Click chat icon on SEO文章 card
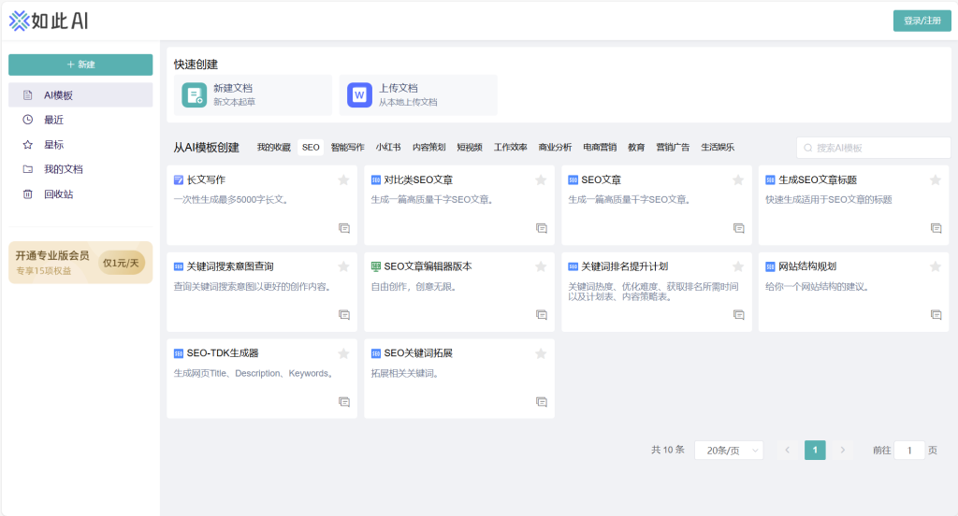958x516 pixels. pyautogui.click(x=739, y=228)
